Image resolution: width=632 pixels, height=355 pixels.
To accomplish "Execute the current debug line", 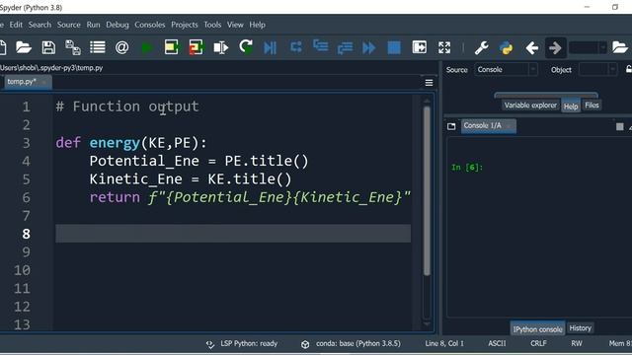I will [296, 47].
